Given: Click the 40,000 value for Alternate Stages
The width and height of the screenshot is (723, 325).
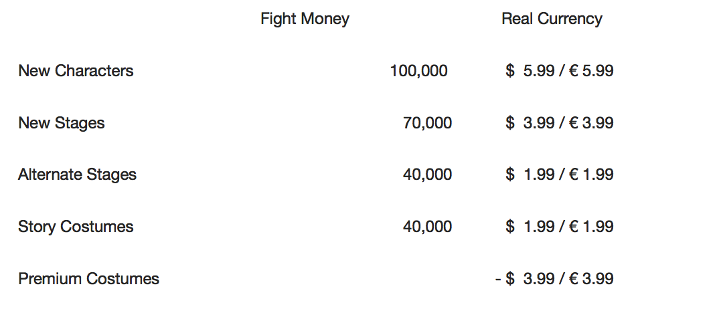Looking at the screenshot, I should pyautogui.click(x=427, y=175).
